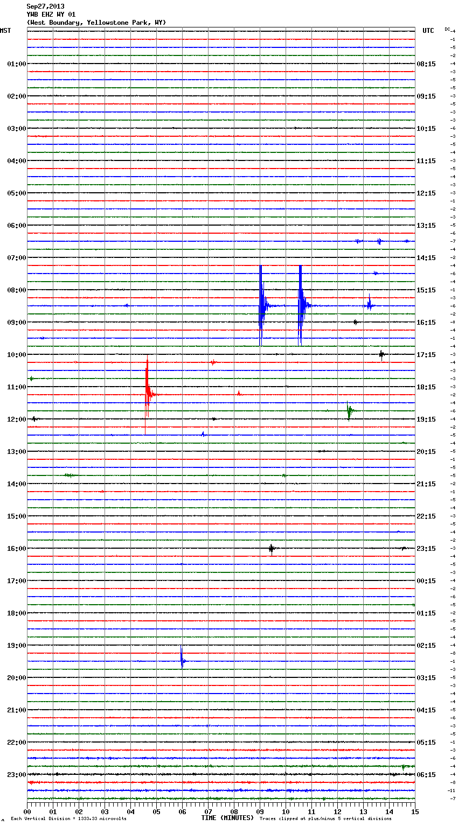Click the 06:15 UTC time label
This screenshot has width=458, height=826.
pos(426,775)
